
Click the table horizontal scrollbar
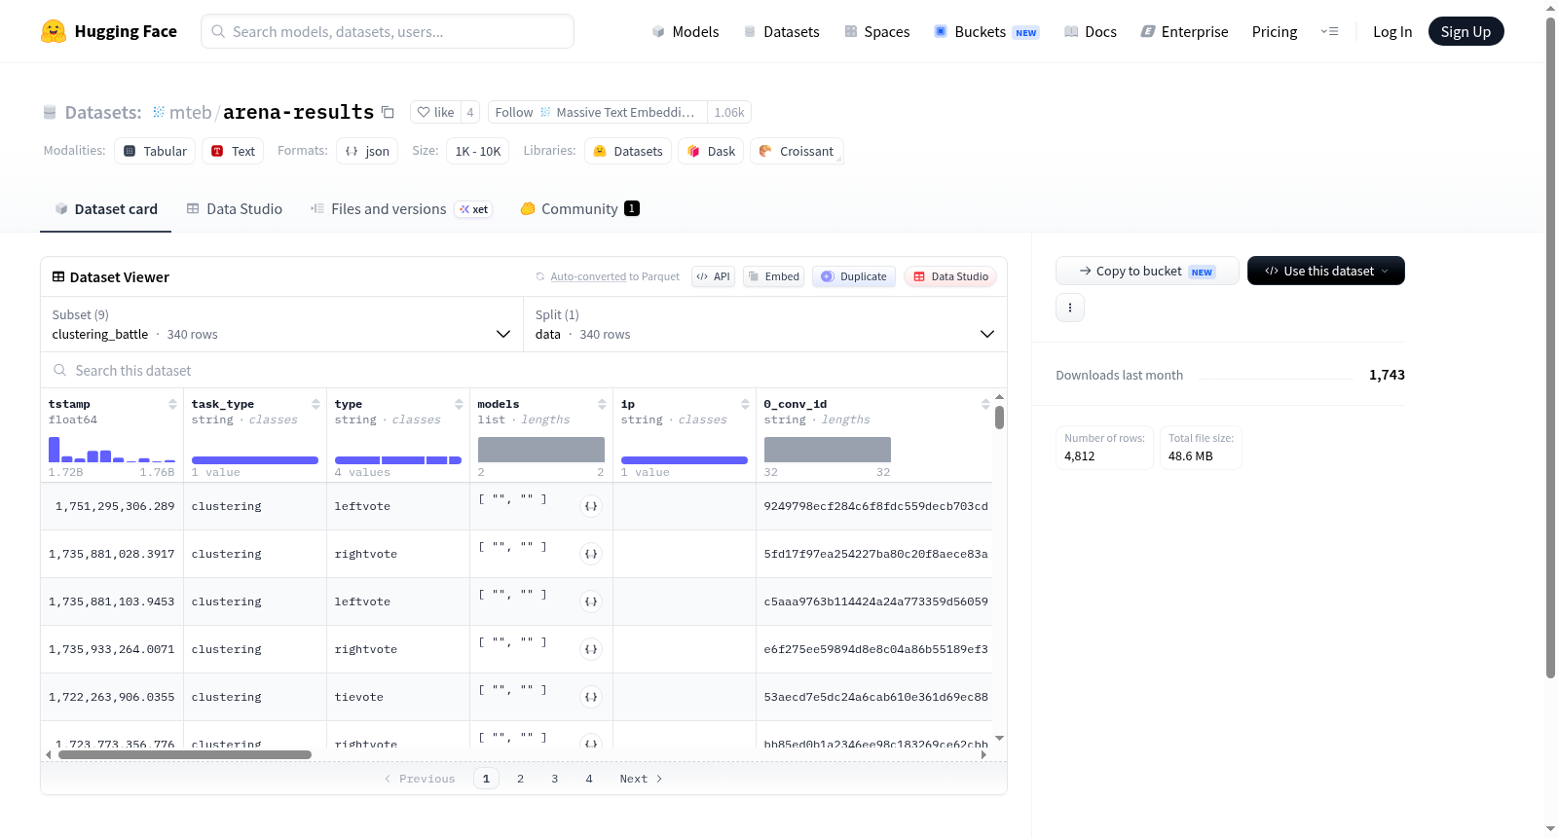pyautogui.click(x=185, y=754)
